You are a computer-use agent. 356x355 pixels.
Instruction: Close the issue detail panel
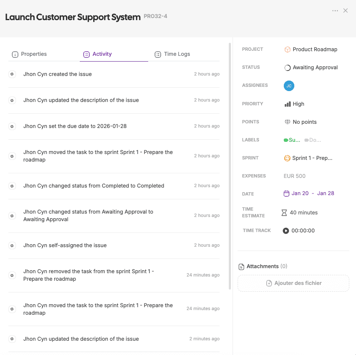point(346,10)
